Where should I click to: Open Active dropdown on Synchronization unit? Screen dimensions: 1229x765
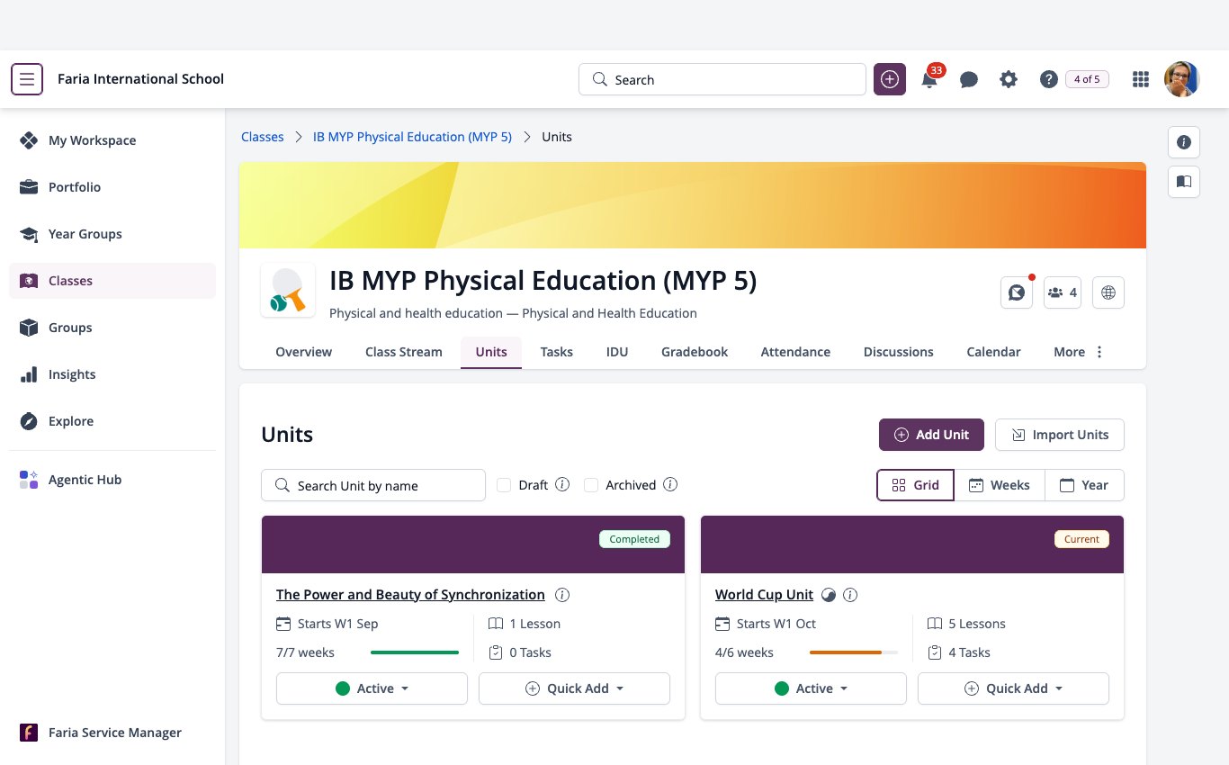click(x=372, y=688)
